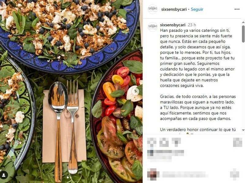Click the pixelated save icon at right
The width and height of the screenshot is (245, 183).
237,142
